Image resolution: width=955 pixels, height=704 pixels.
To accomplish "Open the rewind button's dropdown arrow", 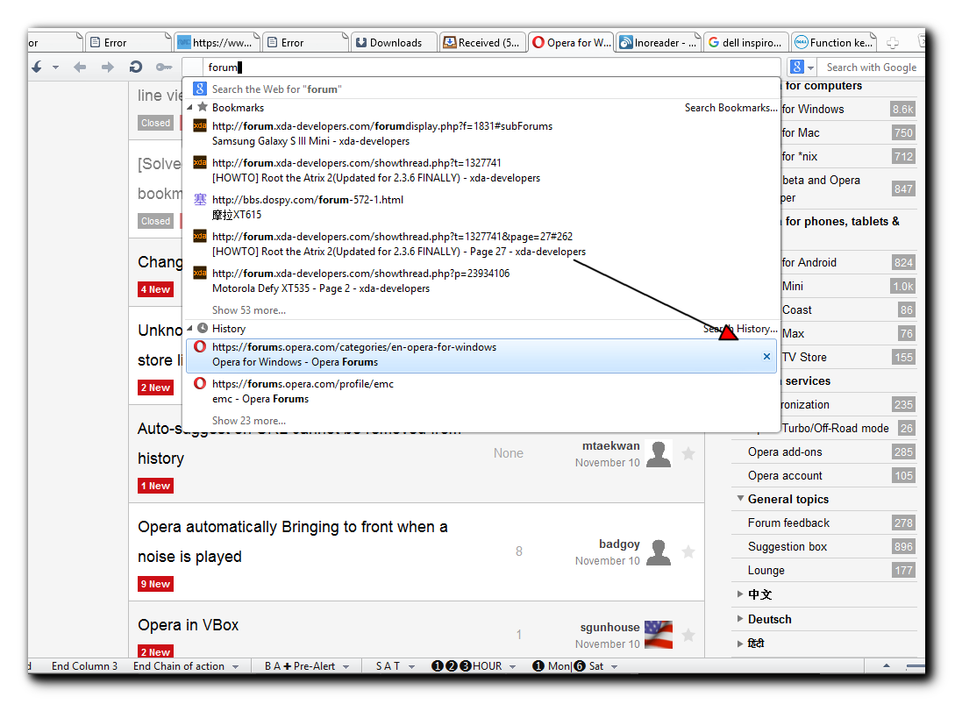I will 55,68.
